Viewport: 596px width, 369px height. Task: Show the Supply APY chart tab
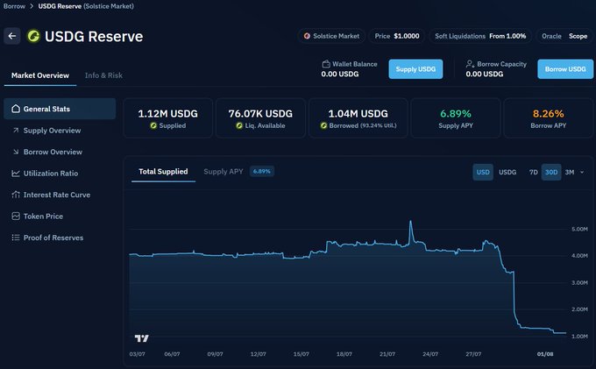coord(223,172)
